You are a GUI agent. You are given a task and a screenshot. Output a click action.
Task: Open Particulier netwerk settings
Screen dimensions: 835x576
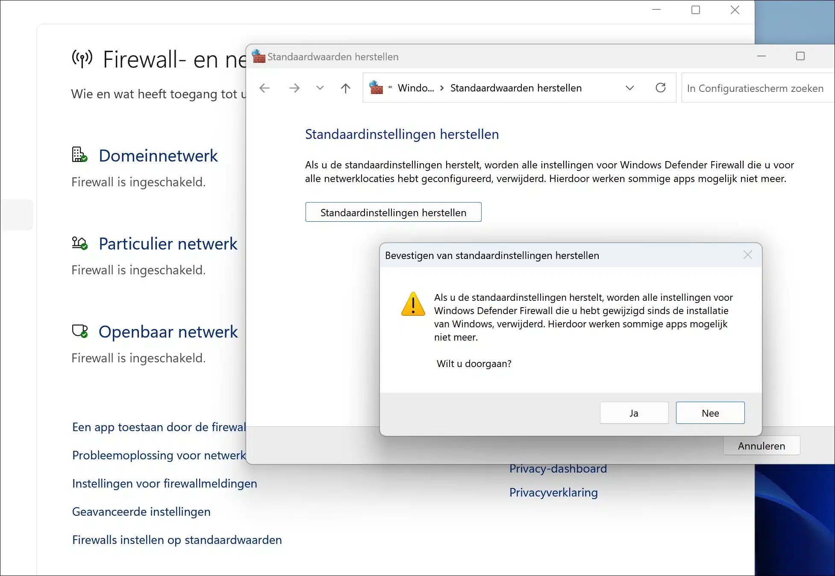pos(168,244)
